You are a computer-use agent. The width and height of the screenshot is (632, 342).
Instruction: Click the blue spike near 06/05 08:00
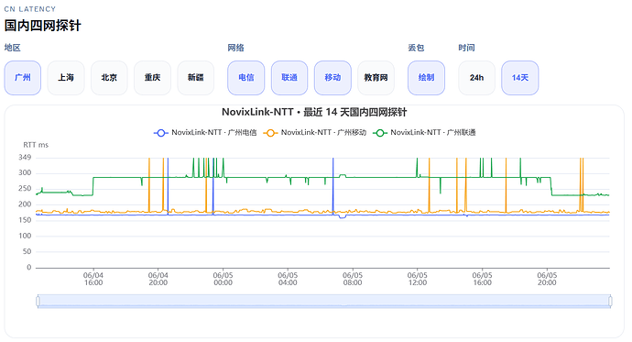332,185
